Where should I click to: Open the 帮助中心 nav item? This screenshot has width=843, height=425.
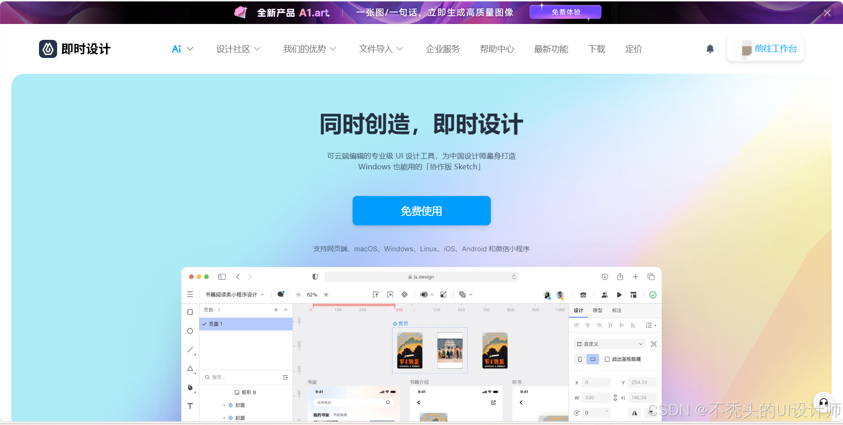[x=497, y=49]
